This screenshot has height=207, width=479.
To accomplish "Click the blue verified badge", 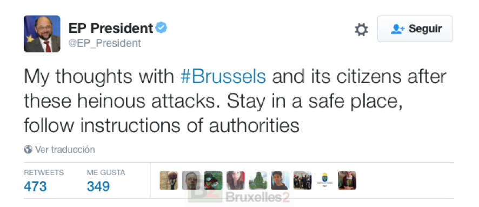I will coord(161,28).
